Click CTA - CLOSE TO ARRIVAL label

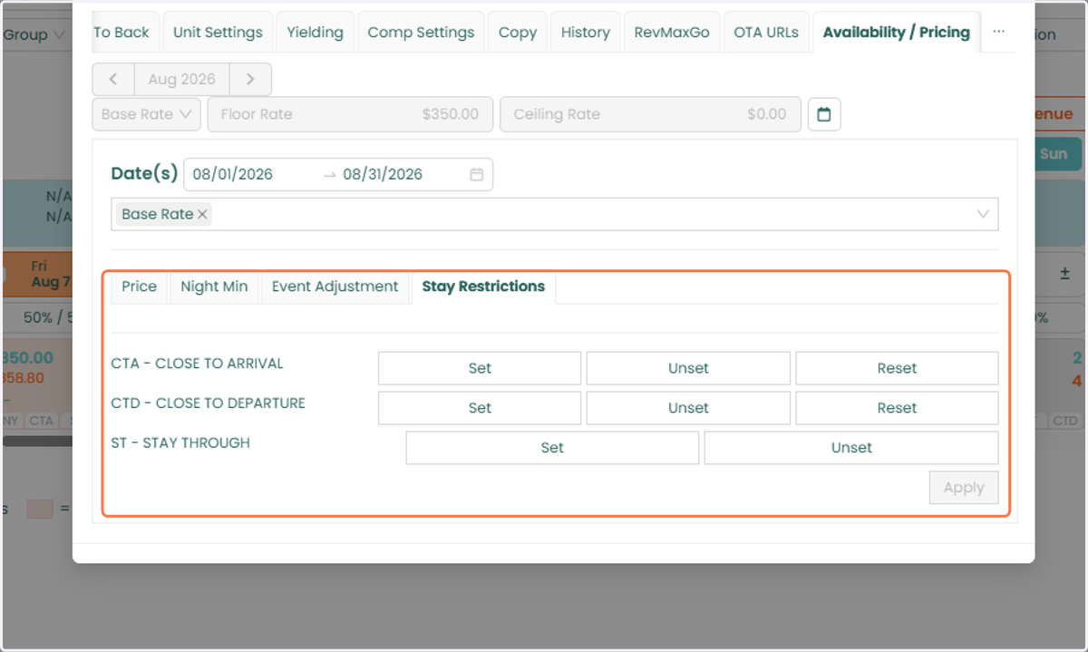198,364
